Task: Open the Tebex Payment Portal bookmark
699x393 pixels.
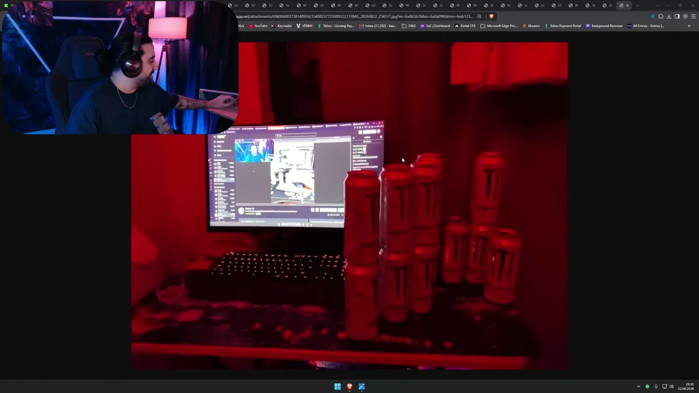Action: coord(562,26)
